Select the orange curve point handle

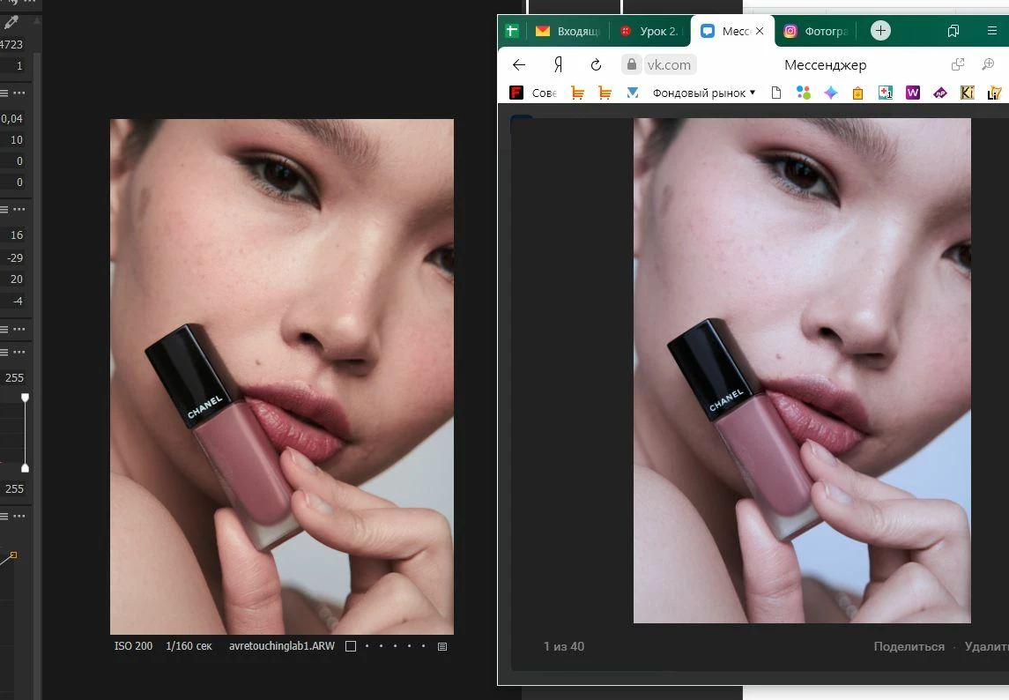13,555
